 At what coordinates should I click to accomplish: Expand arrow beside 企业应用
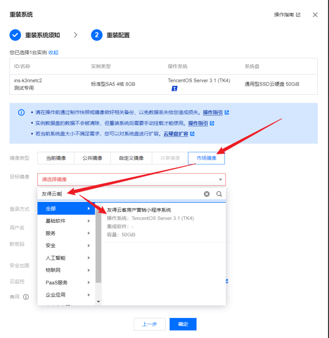[x=89, y=295]
